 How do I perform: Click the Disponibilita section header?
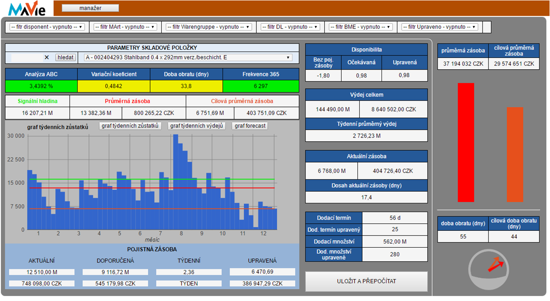367,50
